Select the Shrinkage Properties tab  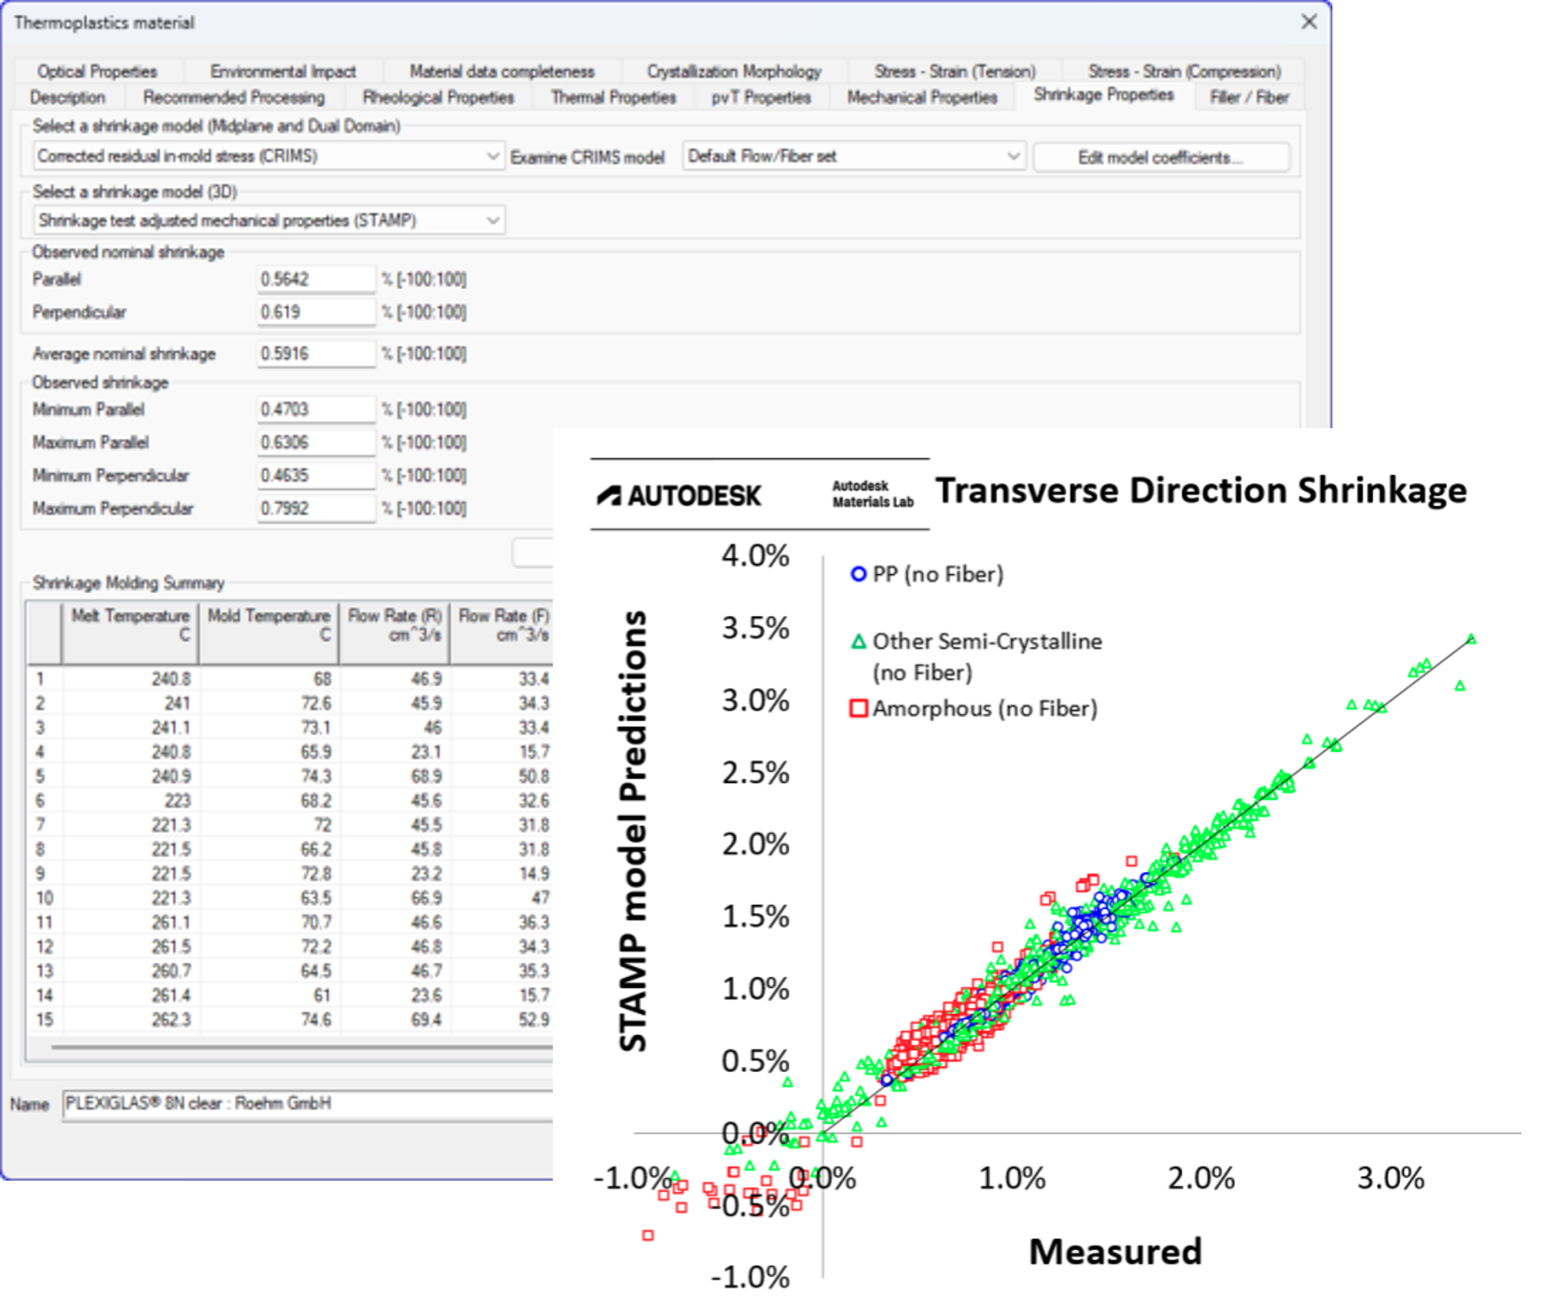pyautogui.click(x=1103, y=96)
